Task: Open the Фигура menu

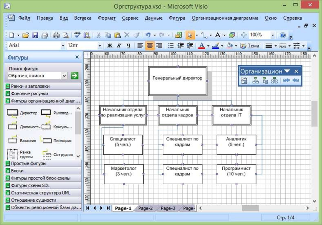Action: [x=177, y=18]
